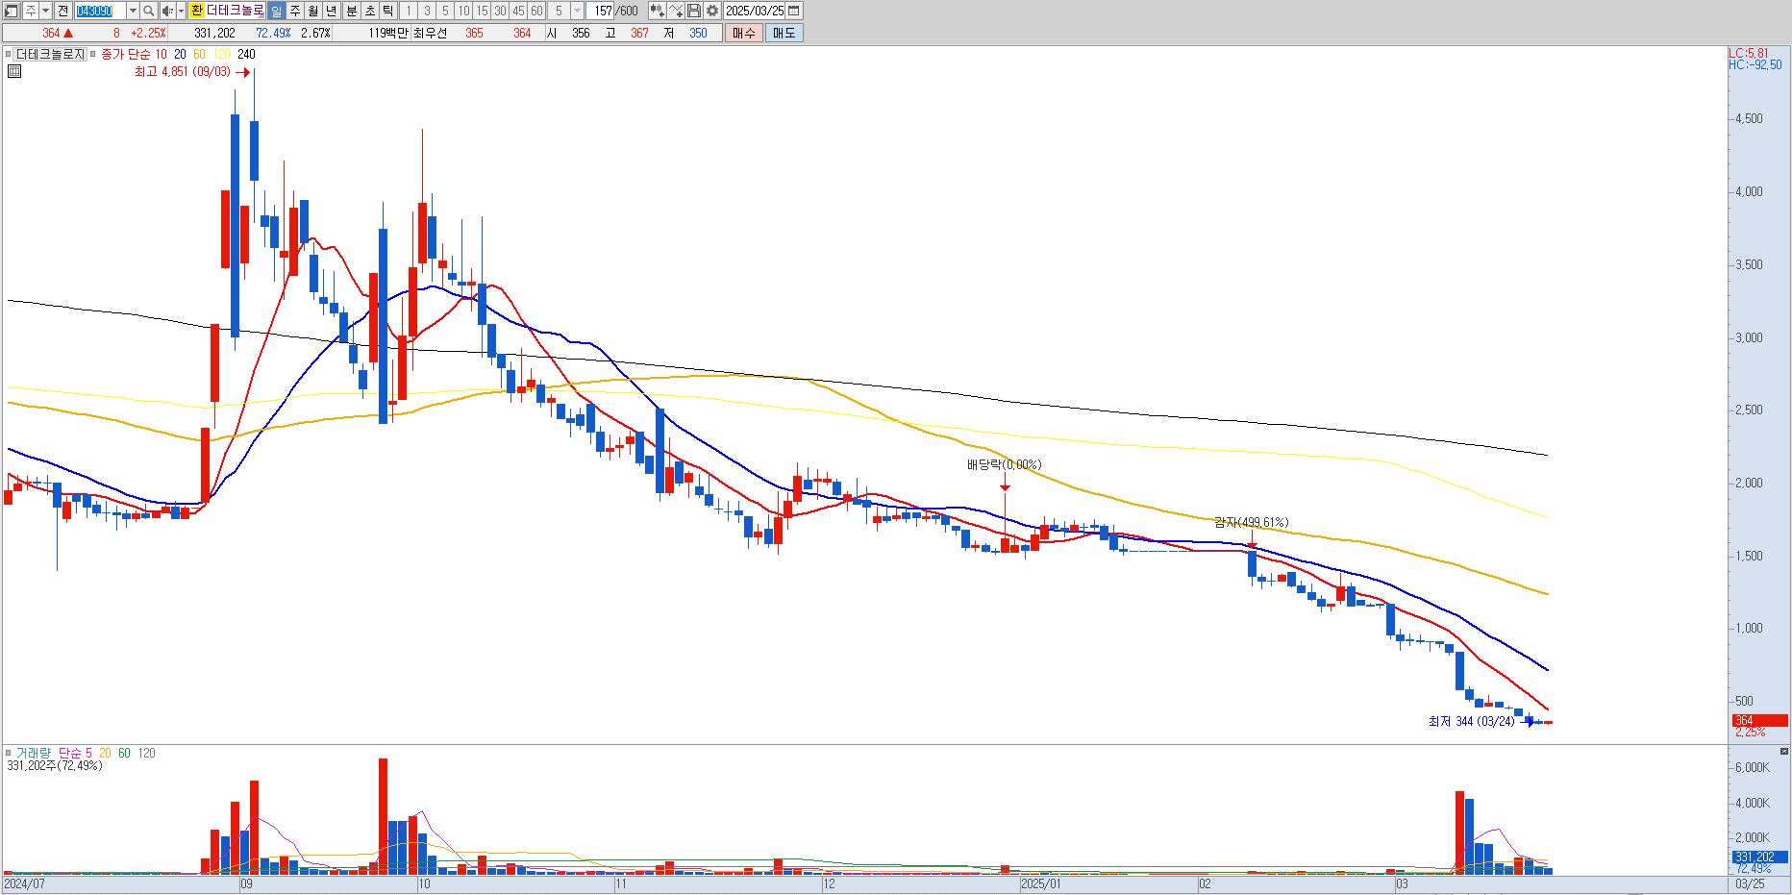
Task: Open the interval value 5 dropdown arrow
Action: (x=577, y=11)
